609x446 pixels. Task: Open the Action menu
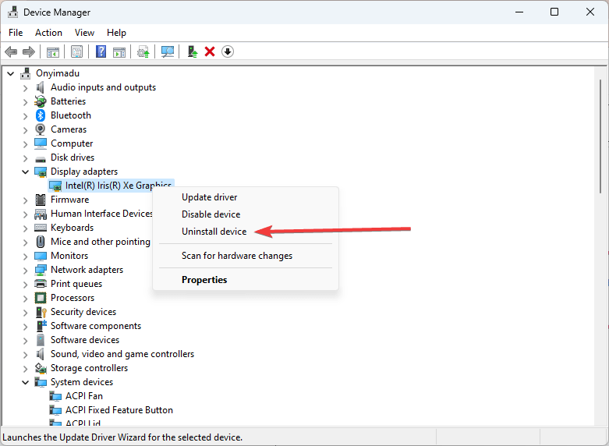tap(48, 33)
